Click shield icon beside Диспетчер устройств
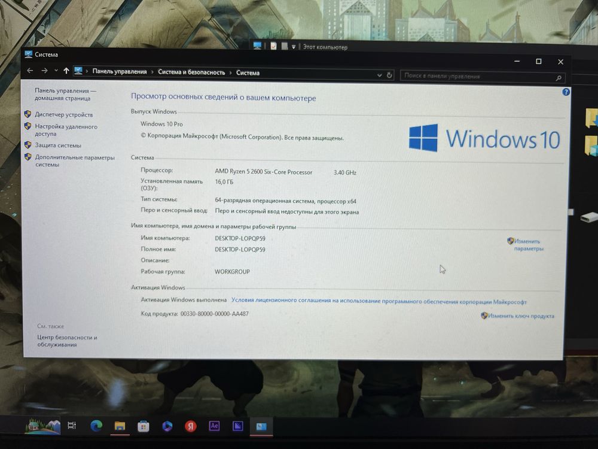 [x=28, y=114]
